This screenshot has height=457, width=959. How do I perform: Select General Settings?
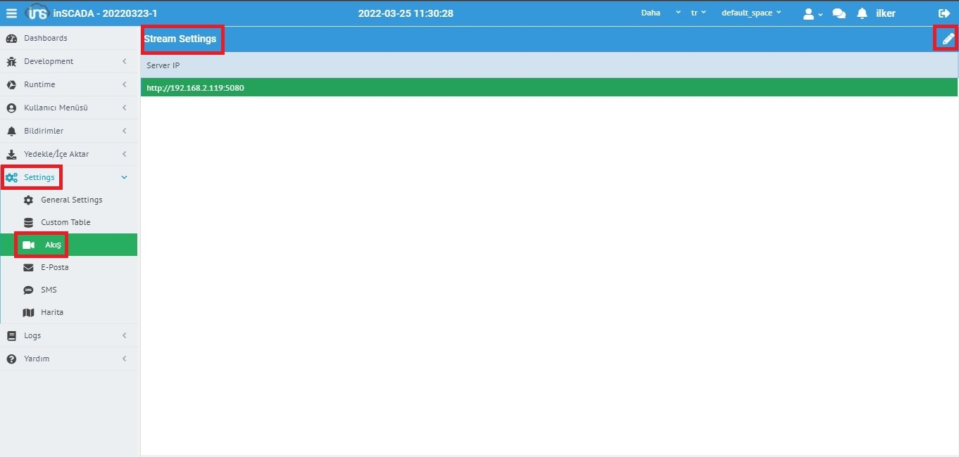click(71, 200)
